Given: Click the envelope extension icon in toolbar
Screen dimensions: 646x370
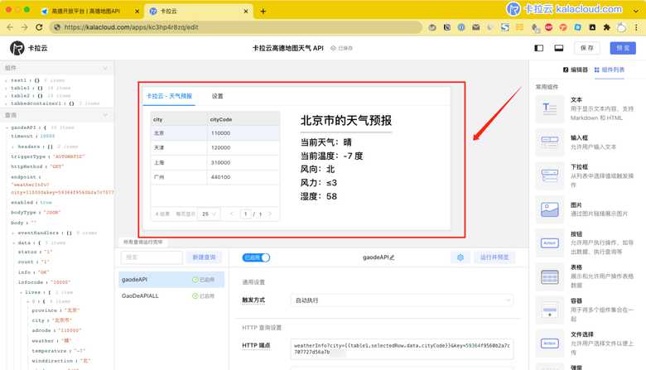Looking at the screenshot, I should (476, 27).
